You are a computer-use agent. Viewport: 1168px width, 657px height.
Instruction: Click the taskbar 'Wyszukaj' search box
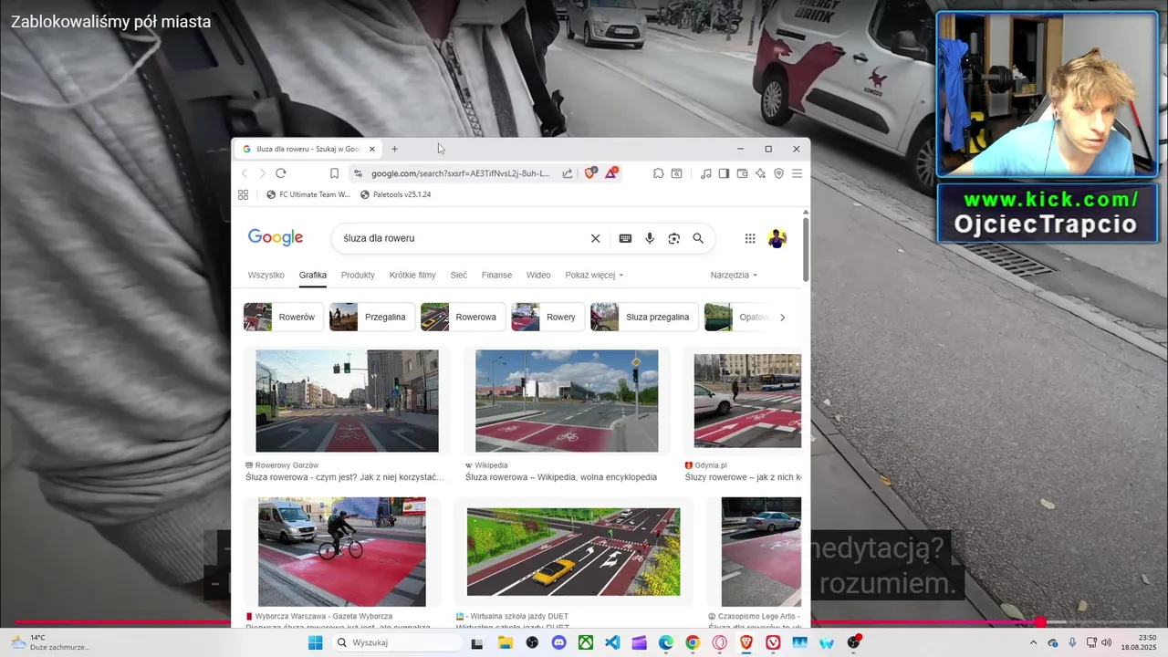[396, 642]
